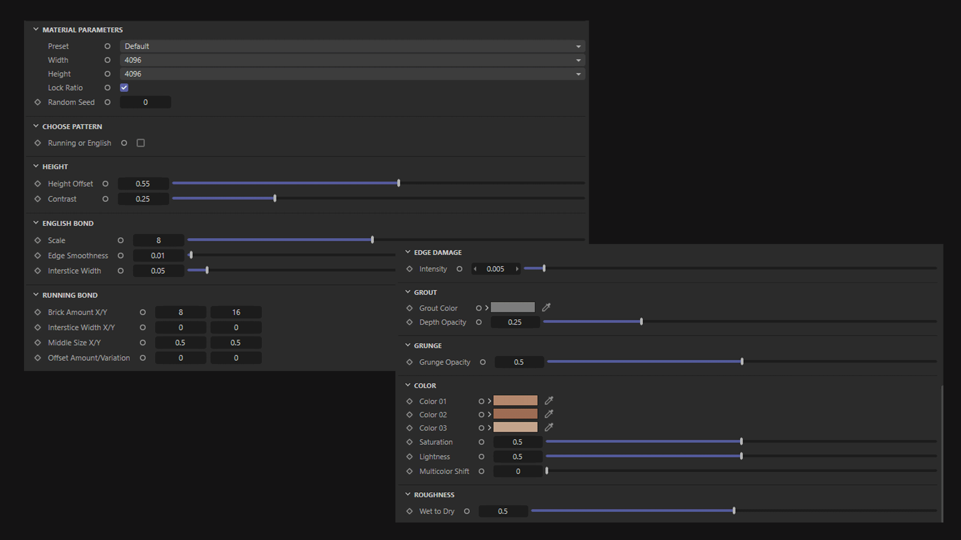Click keyframe diamond next to Intensity

tap(409, 268)
